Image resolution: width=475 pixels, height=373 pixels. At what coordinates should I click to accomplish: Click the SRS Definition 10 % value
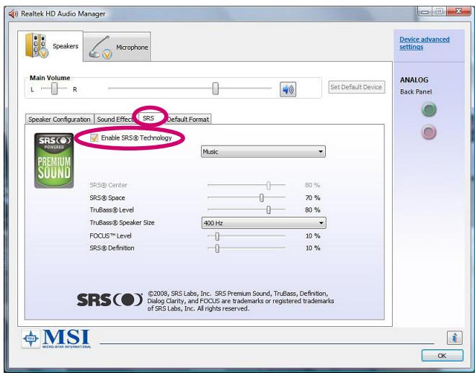click(313, 248)
